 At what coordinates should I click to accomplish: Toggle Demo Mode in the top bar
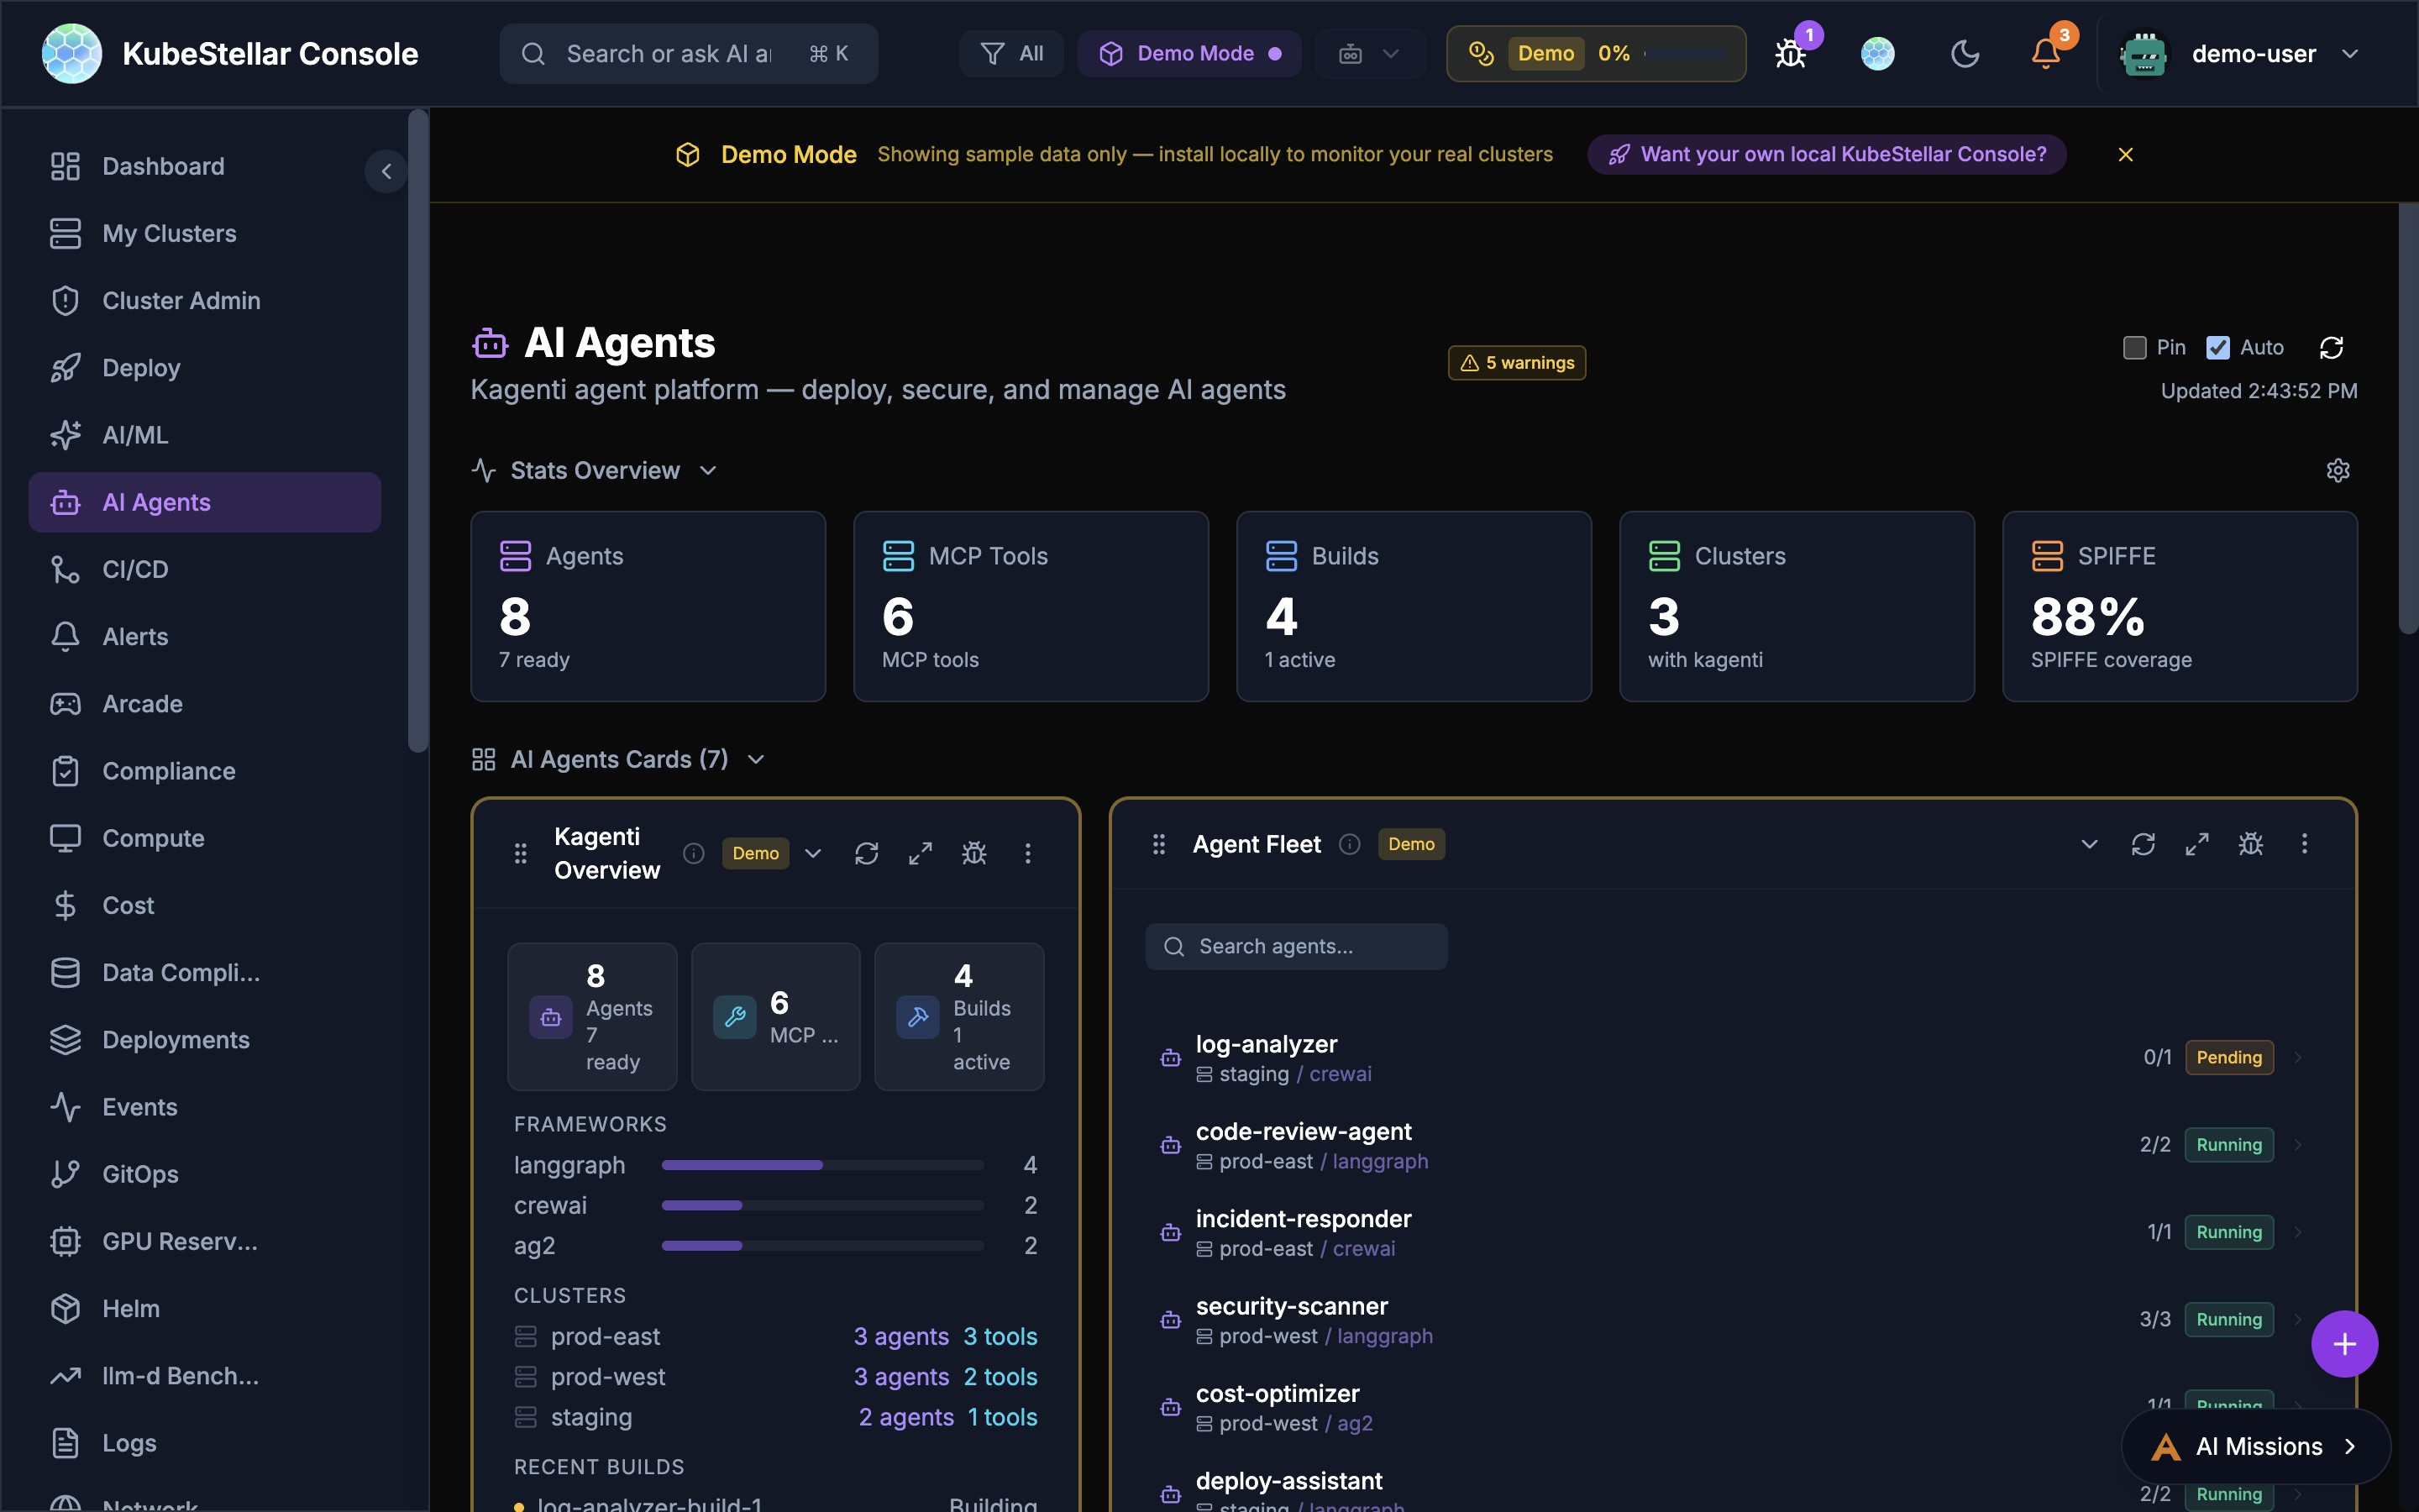click(1189, 53)
